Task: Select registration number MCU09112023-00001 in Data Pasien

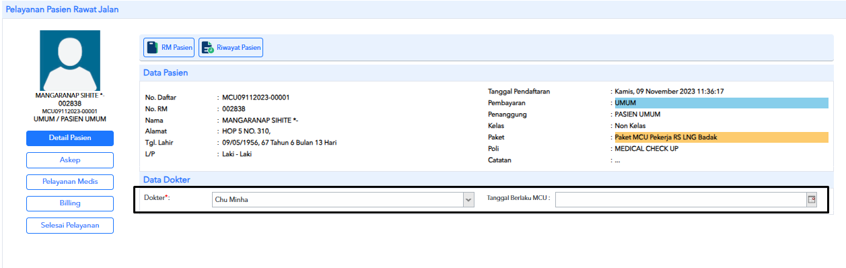Action: [x=256, y=98]
